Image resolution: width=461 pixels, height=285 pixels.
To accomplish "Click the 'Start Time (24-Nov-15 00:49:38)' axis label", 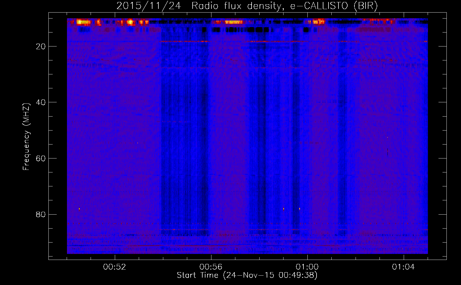I will coord(247,275).
